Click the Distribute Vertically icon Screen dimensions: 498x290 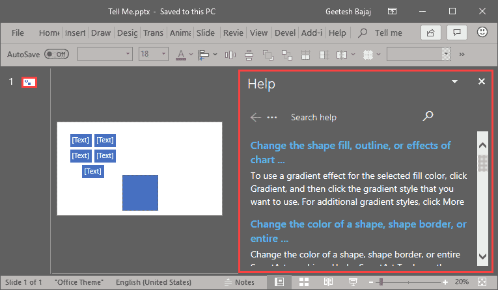coord(249,55)
